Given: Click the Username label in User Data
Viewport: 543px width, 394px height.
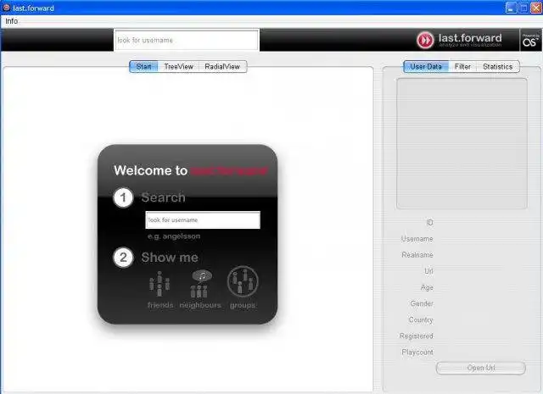Looking at the screenshot, I should point(417,239).
